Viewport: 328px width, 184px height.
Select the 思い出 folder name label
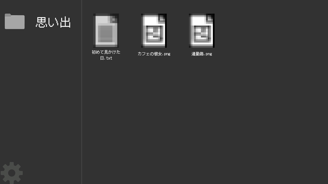(x=53, y=22)
